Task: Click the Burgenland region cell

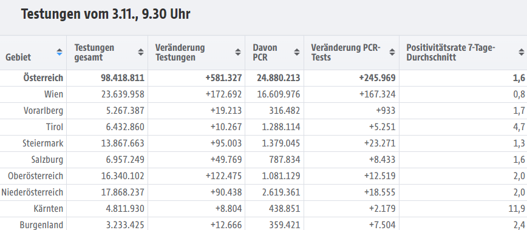Action: click(33, 225)
